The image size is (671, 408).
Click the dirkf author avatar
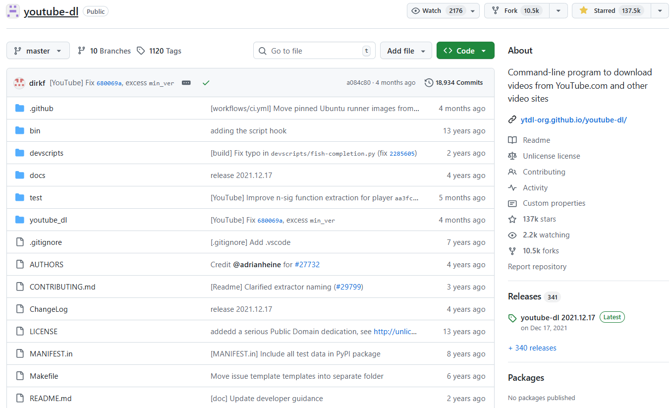[x=19, y=83]
